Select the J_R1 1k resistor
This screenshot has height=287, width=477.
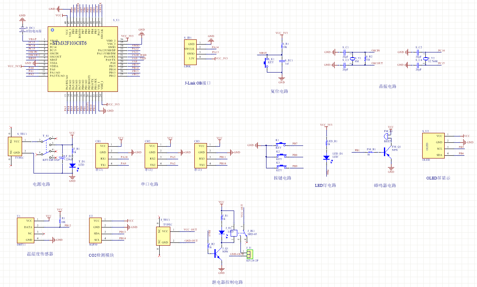[222, 217]
